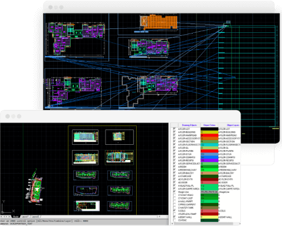Click the last-tab navigation arrow beside Model tab
The width and height of the screenshot is (282, 226).
click(9, 217)
